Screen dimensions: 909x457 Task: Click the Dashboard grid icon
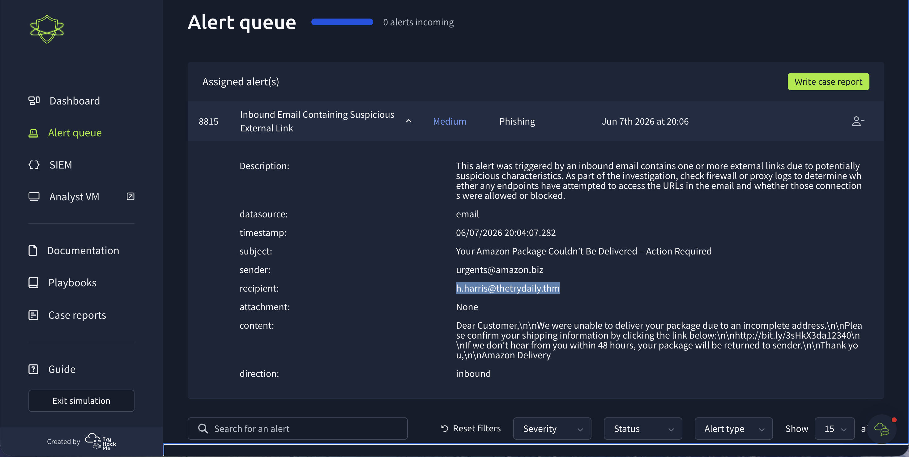click(x=34, y=100)
